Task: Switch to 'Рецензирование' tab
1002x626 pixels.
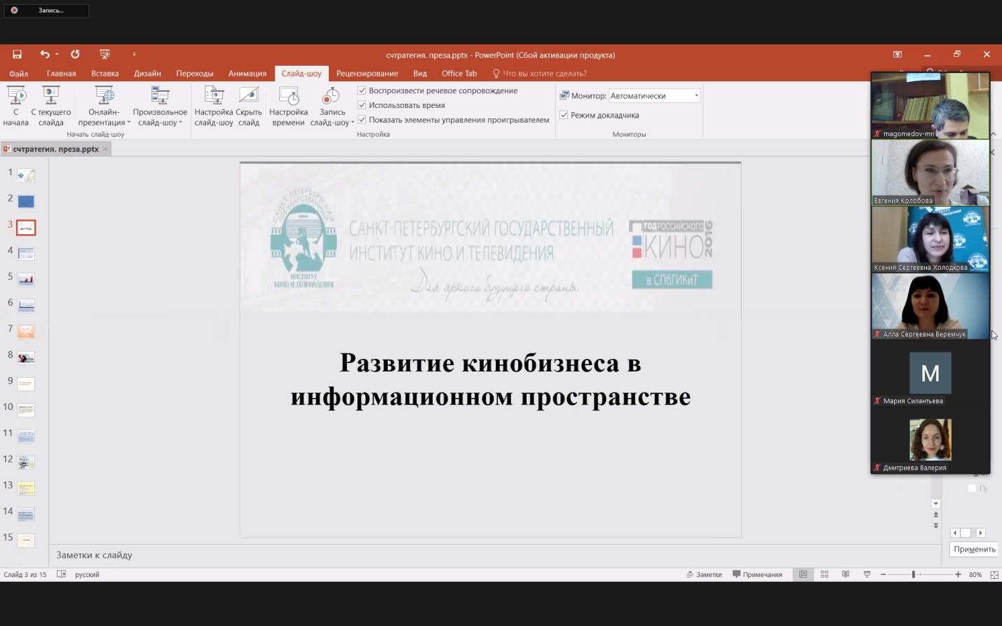Action: click(367, 74)
